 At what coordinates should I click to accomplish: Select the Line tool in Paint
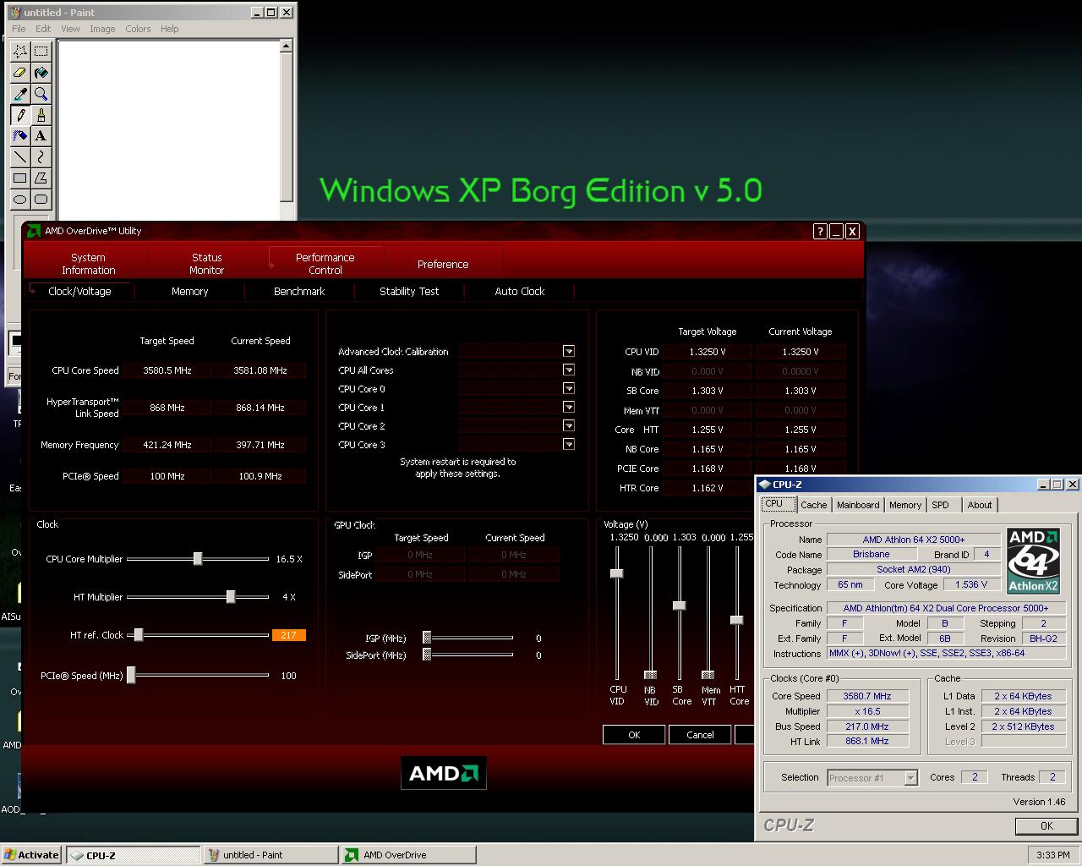20,157
